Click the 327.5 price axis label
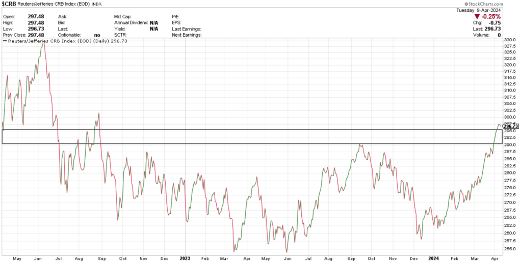Viewport: 521px width, 263px height. coord(510,46)
